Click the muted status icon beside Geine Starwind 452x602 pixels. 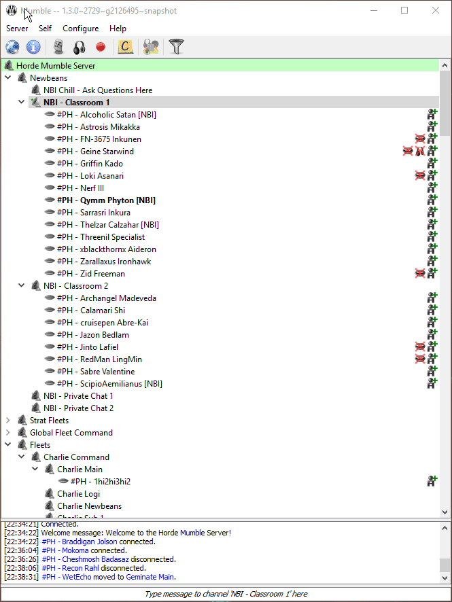coord(408,152)
